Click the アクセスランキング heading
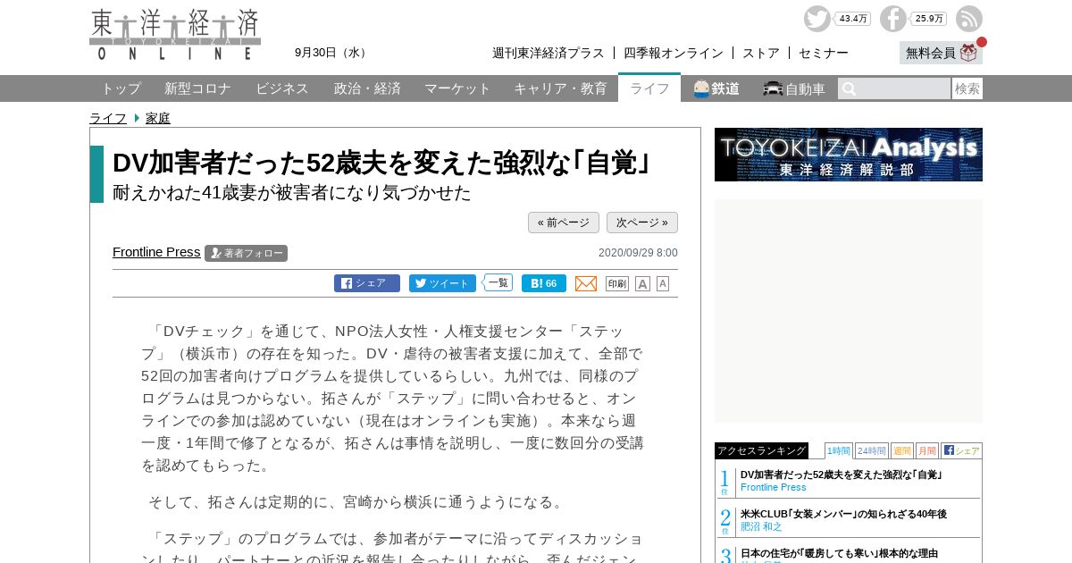This screenshot has height=563, width=1072. pyautogui.click(x=761, y=450)
